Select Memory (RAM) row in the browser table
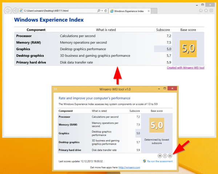 [x=93, y=42]
